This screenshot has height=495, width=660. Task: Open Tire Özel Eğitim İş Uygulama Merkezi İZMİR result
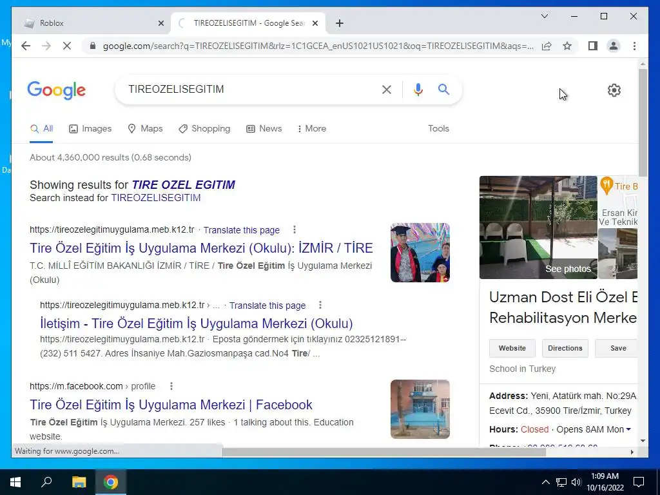[201, 248]
